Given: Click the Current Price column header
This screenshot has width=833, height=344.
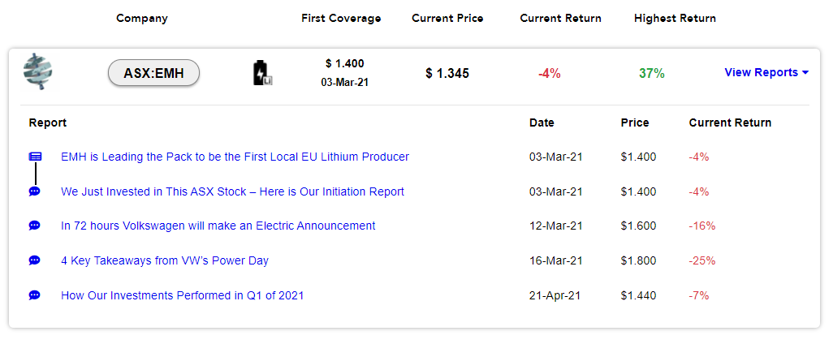Looking at the screenshot, I should coord(447,18).
